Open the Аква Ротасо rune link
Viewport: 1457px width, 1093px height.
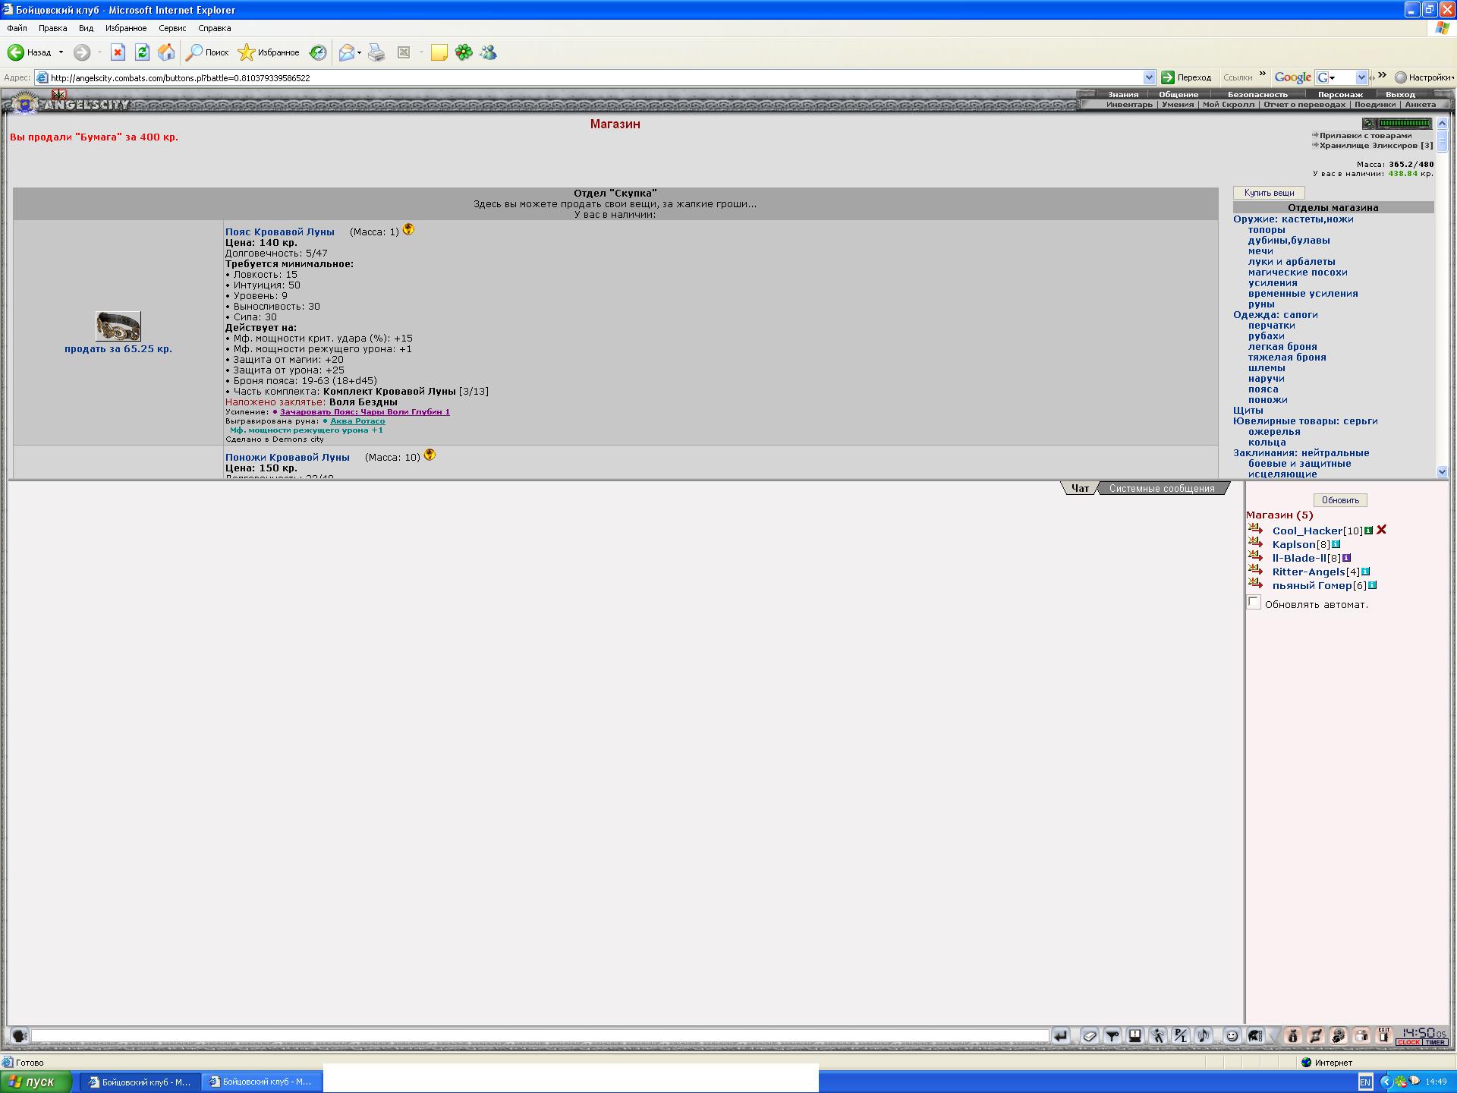(x=357, y=421)
